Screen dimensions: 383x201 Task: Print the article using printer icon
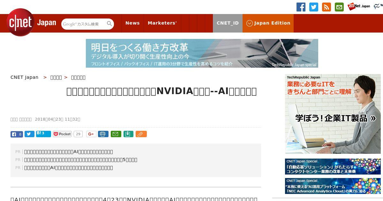(103, 134)
